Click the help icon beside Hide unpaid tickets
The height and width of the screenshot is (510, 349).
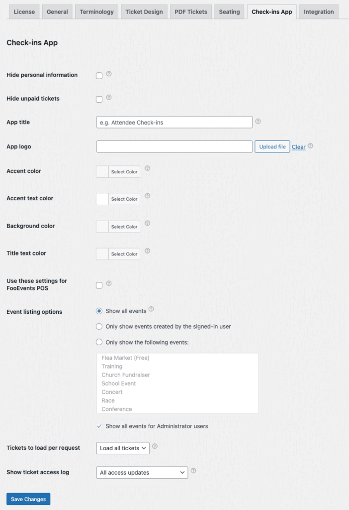pos(108,97)
